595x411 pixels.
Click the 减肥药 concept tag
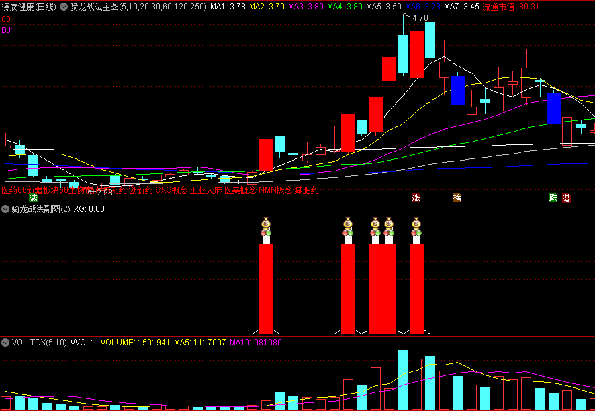click(307, 191)
